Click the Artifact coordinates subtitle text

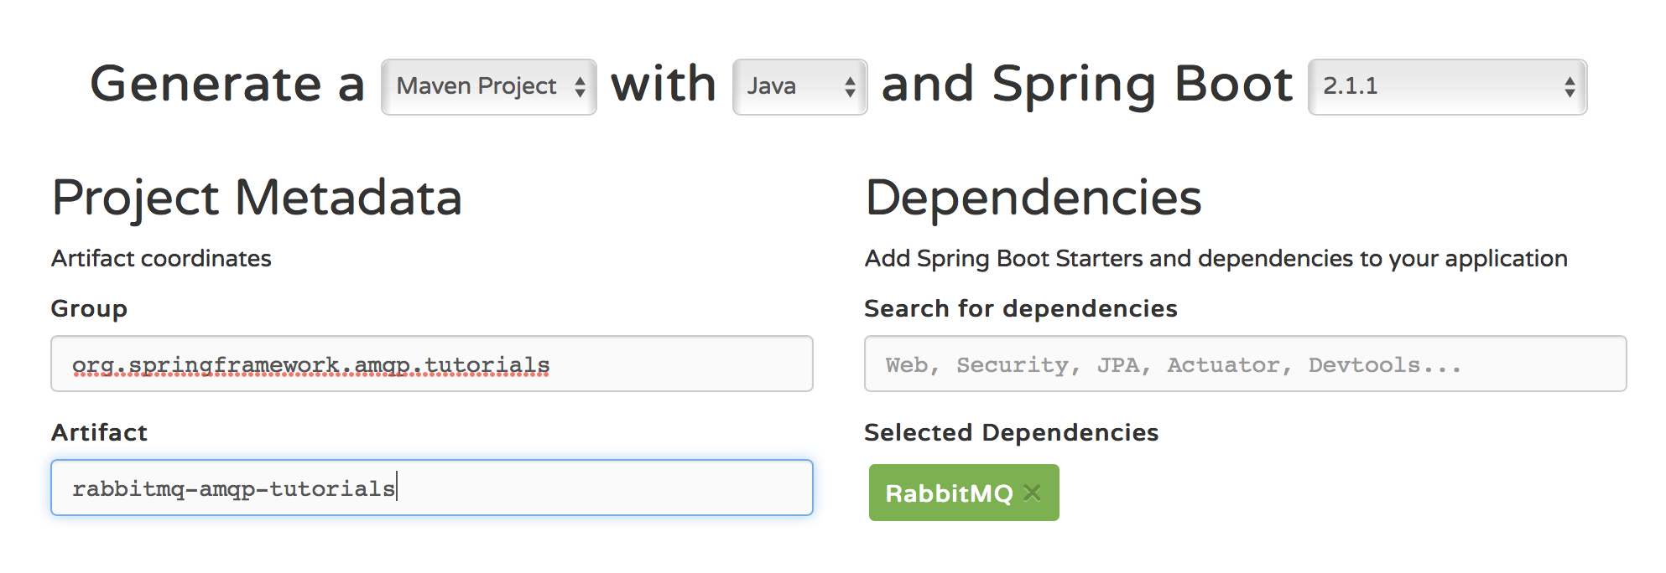161,259
